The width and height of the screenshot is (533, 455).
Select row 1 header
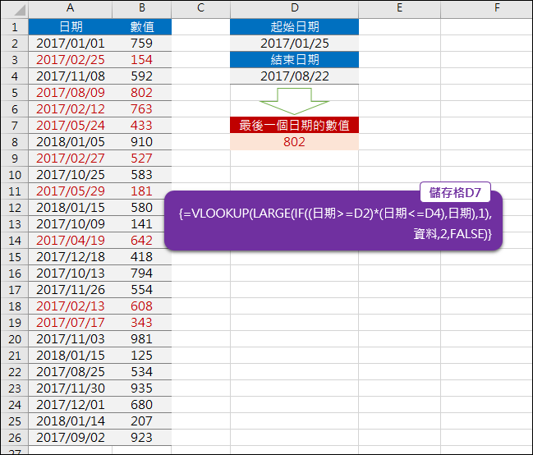tap(15, 27)
